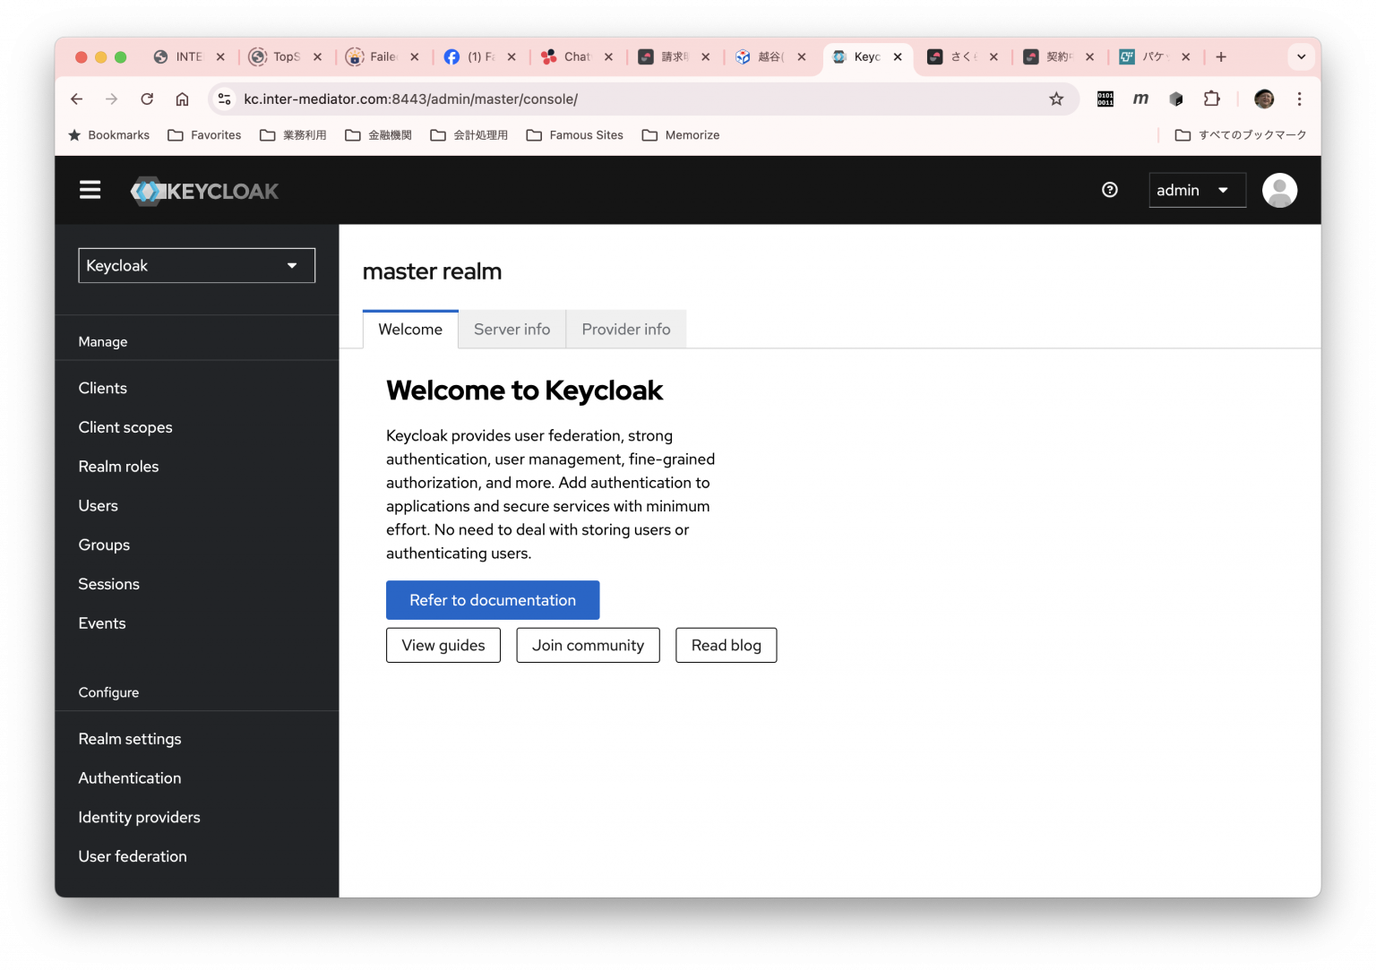Screen dimensions: 1376x970
Task: Select Users in the Manage section
Action: coord(98,505)
